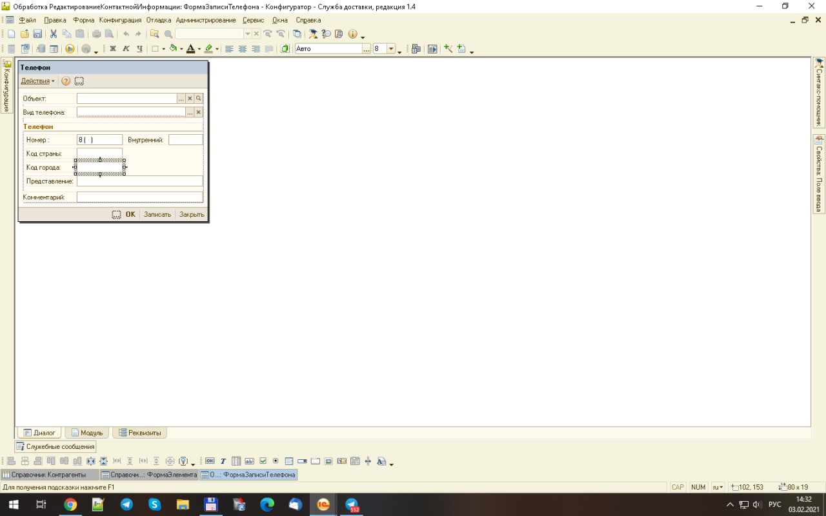This screenshot has width=826, height=516.
Task: Open keyboard language ru dropdown in status bar
Action: pos(718,487)
